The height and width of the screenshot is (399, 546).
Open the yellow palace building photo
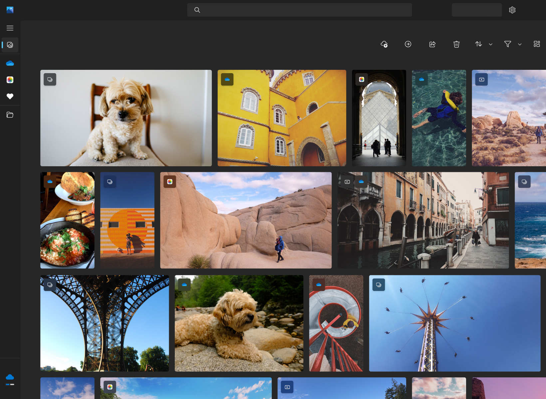282,118
